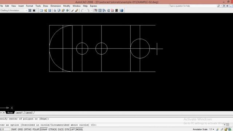Expand Drafting & Annotation workspace dropdown
Image resolution: width=233 pixels, height=131 pixels.
pos(26,11)
